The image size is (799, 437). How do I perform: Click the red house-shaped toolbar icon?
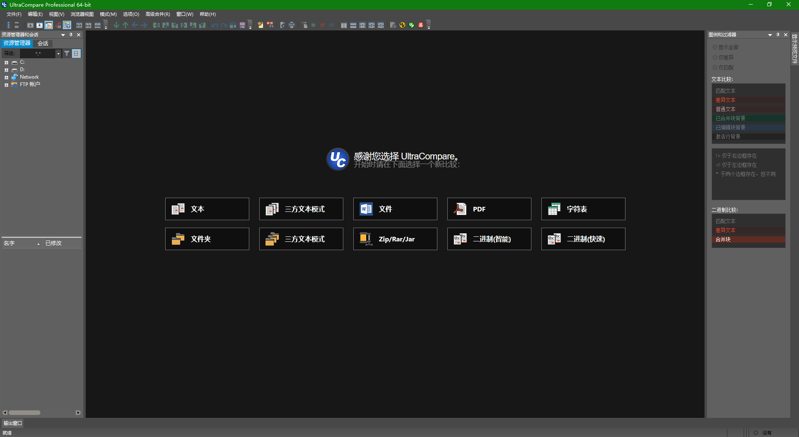(x=58, y=25)
